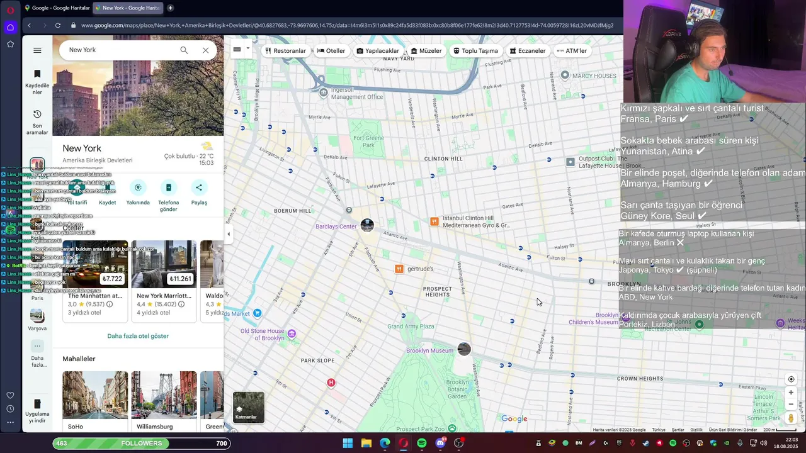
Task: Click the my-location target button
Action: click(x=792, y=379)
